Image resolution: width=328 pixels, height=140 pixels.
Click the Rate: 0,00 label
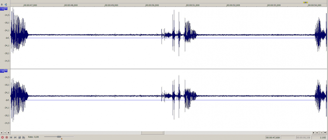point(33,137)
